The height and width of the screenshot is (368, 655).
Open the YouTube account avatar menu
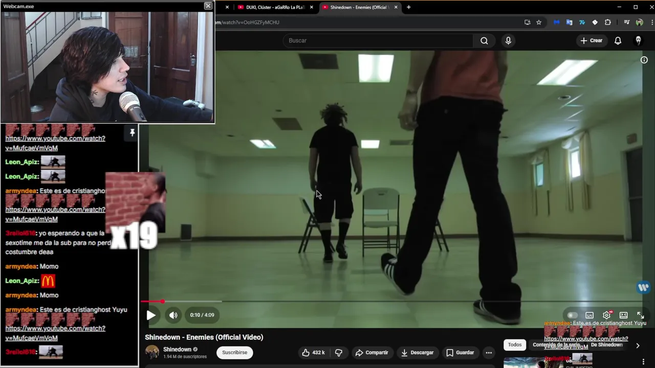coord(638,40)
